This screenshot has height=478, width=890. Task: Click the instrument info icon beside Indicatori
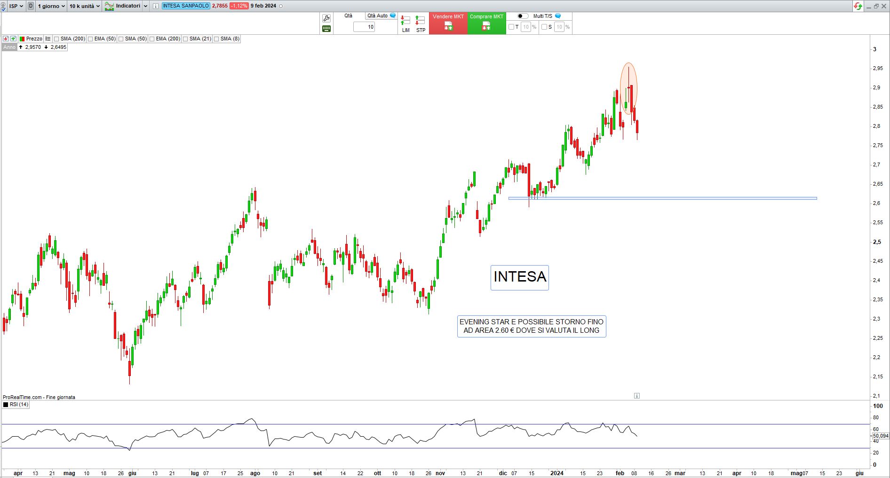[x=156, y=6]
